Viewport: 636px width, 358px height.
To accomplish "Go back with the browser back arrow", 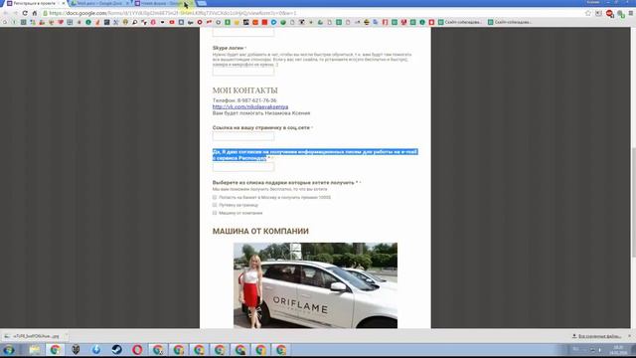I will click(x=6, y=13).
